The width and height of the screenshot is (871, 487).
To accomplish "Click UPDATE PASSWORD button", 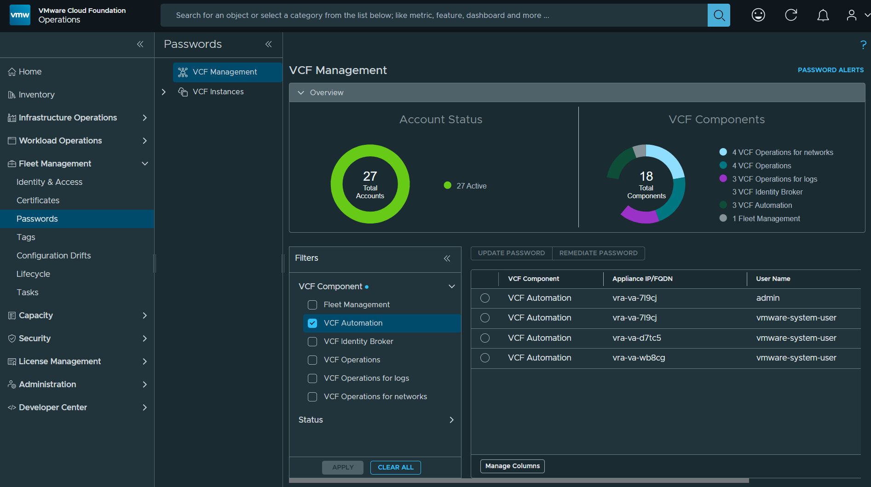I will pyautogui.click(x=511, y=253).
